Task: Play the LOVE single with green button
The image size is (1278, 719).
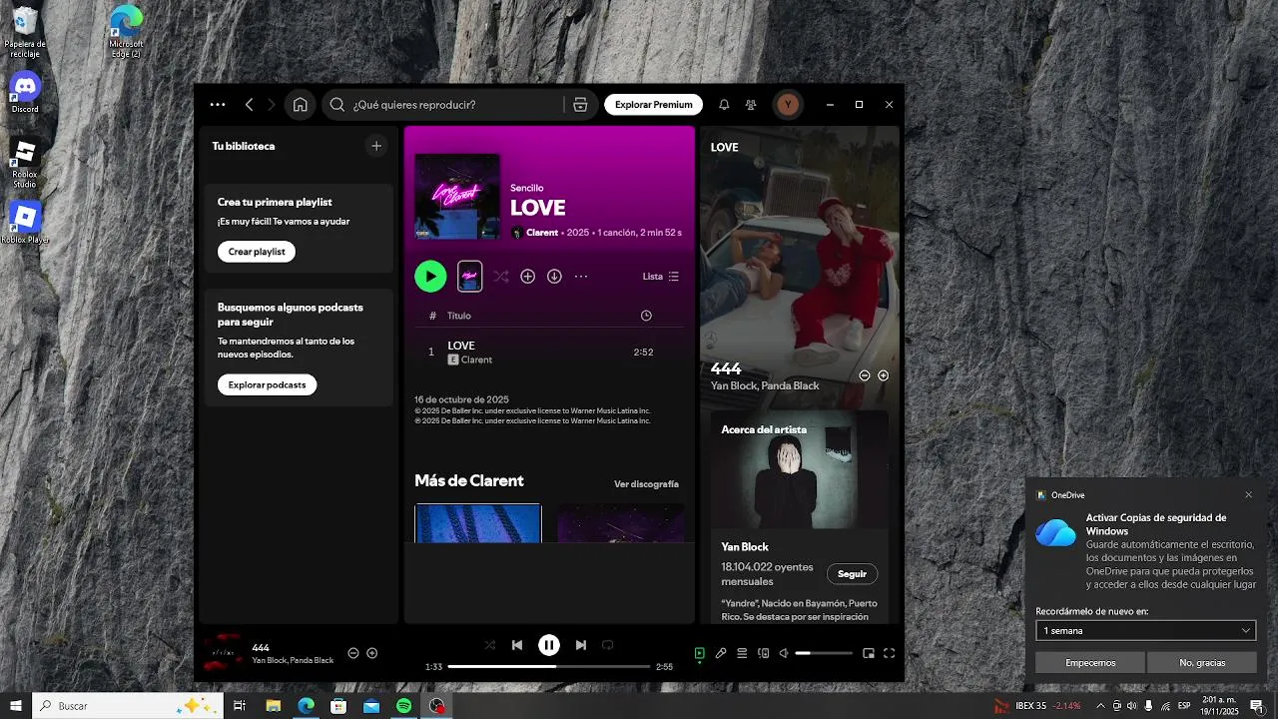Action: [x=430, y=277]
